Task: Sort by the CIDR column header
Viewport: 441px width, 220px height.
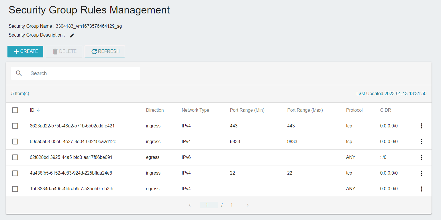Action: tap(386, 110)
